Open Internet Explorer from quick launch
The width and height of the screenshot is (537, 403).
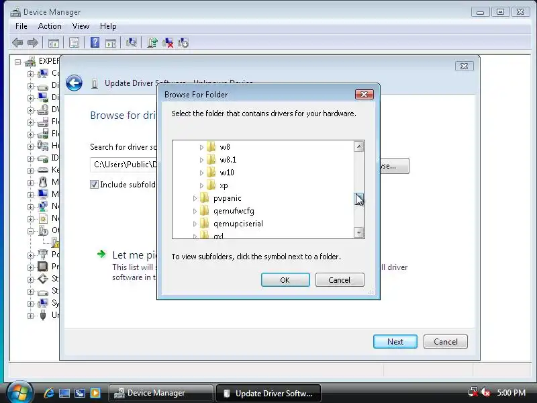49,393
